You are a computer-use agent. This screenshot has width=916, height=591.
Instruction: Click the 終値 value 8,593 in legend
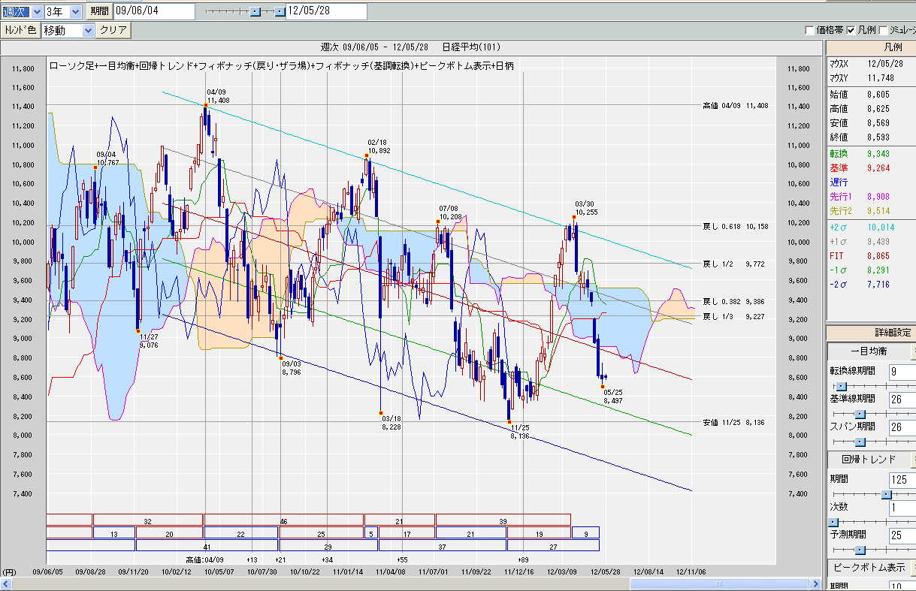pos(878,137)
